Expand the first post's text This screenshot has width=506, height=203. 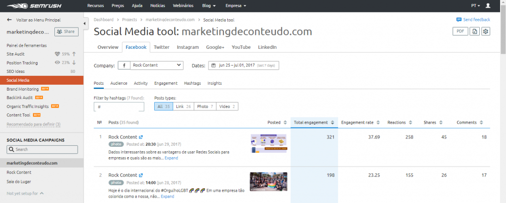tap(171, 158)
